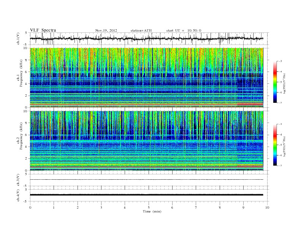Click the time axis tick label "9"
This screenshot has width=301, height=233.
(x=243, y=207)
